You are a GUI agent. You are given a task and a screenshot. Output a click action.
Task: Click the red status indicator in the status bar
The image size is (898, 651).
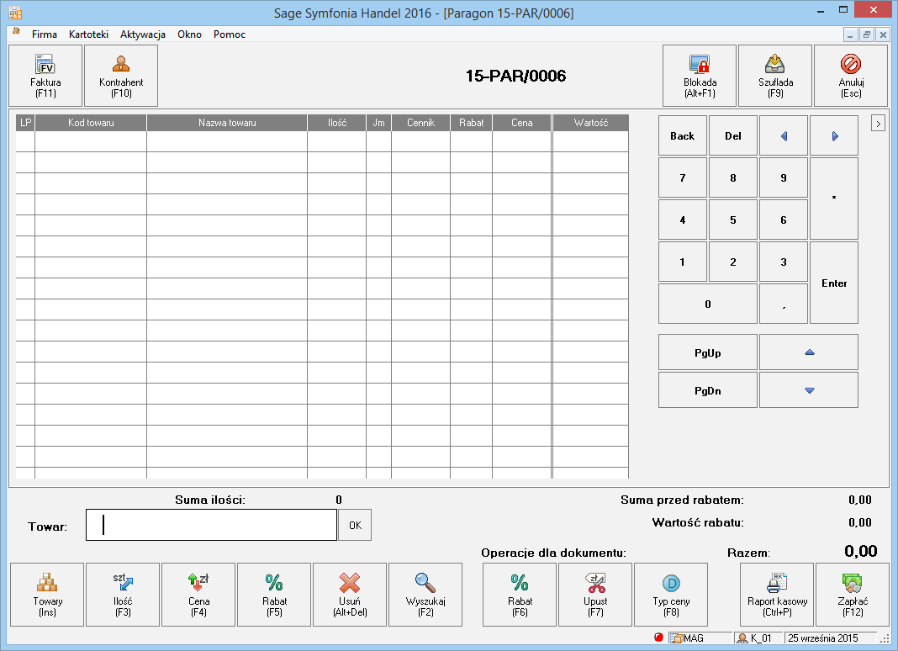(658, 638)
